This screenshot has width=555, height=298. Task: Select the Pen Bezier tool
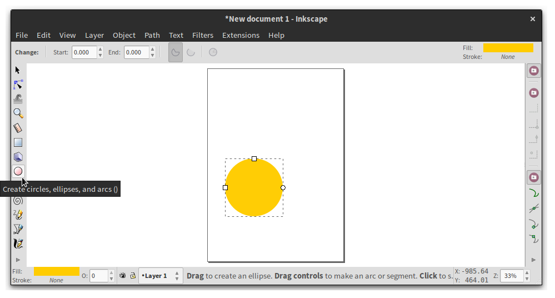click(x=18, y=229)
